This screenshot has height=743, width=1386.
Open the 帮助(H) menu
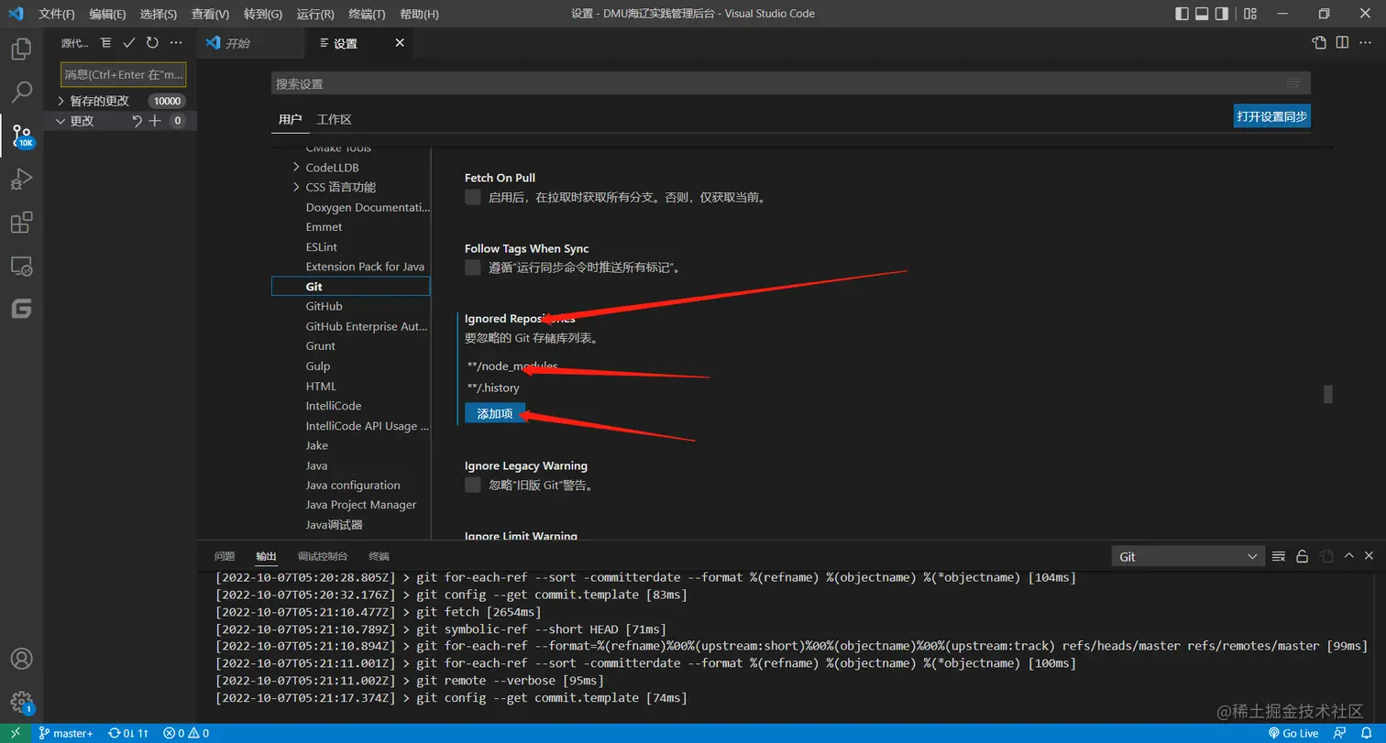coord(420,14)
